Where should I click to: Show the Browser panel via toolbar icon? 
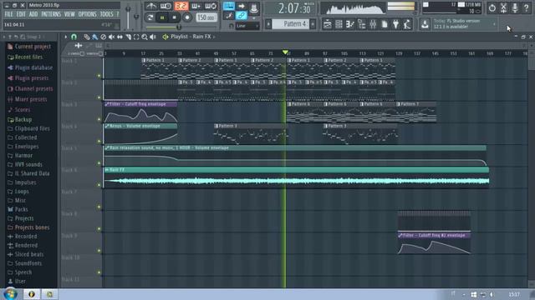coord(361,24)
